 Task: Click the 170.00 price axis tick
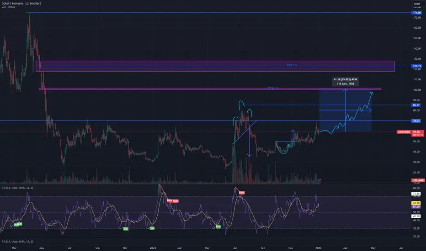(417, 18)
